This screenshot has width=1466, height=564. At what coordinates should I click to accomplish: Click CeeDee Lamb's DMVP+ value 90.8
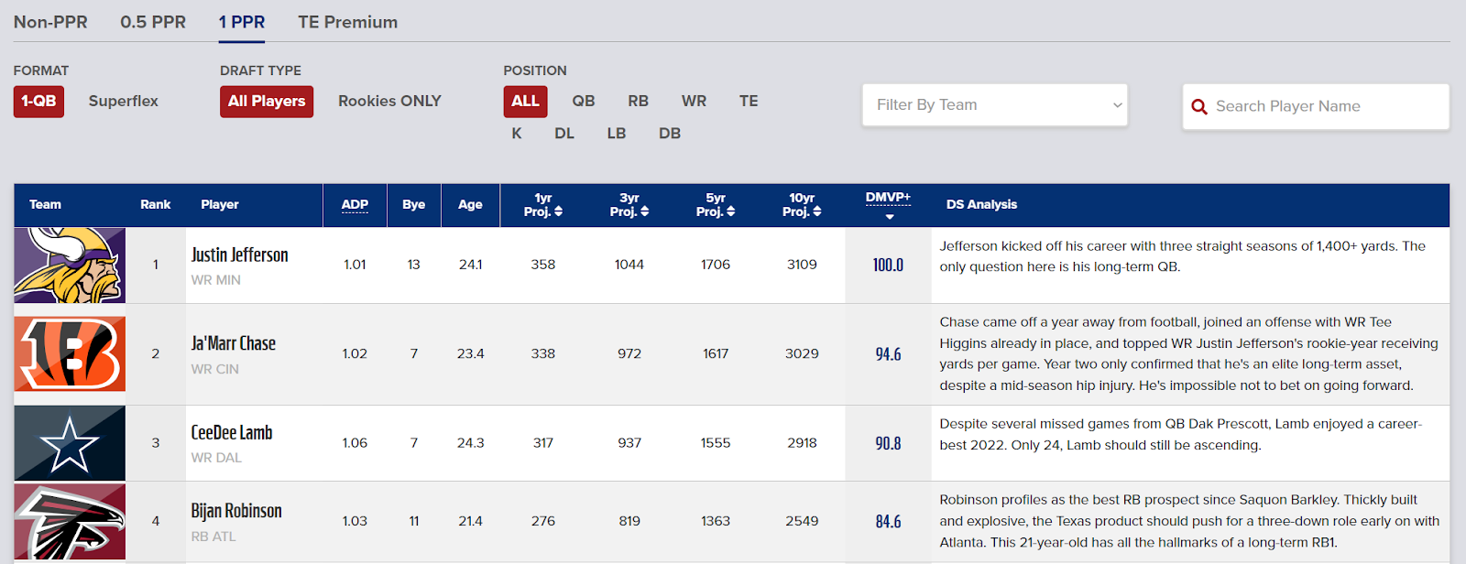tap(889, 443)
